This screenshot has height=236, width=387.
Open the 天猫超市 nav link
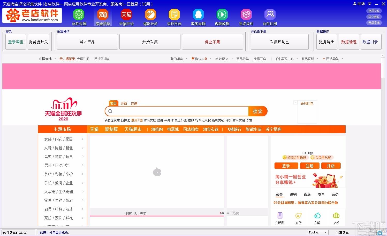pyautogui.click(x=133, y=129)
